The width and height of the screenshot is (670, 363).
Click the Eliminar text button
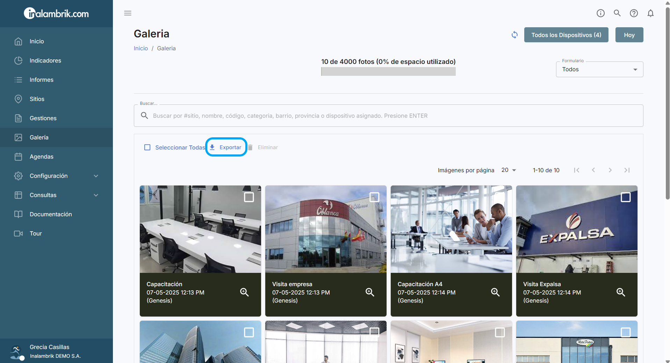[x=268, y=147]
